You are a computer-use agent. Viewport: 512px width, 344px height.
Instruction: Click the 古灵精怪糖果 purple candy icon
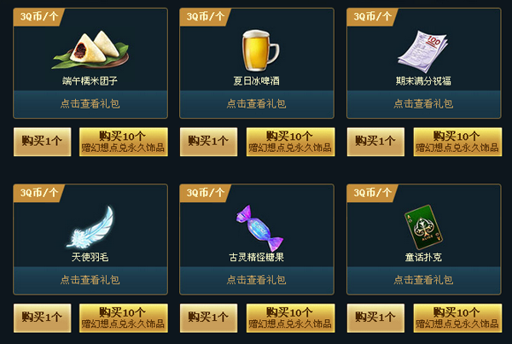(259, 228)
